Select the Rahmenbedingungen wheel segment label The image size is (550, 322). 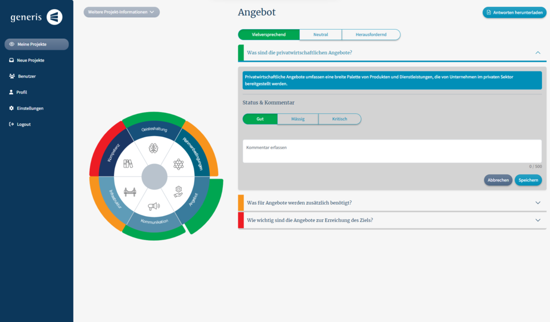tap(193, 154)
